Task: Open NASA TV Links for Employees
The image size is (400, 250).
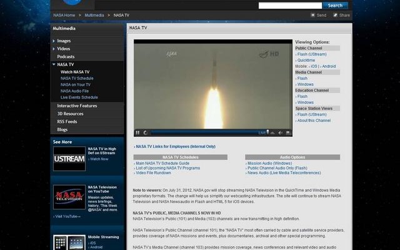Action: click(x=176, y=146)
